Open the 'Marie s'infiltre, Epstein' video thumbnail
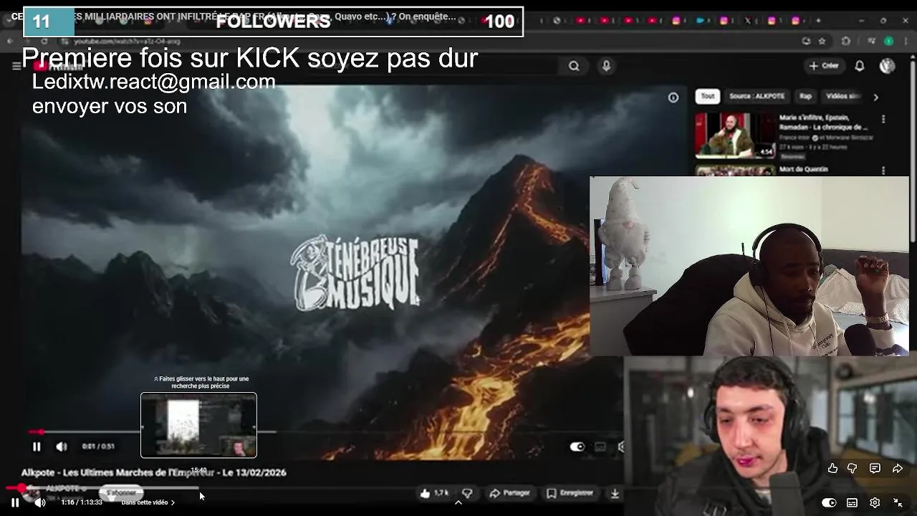Screen dimensions: 917x516 [735, 135]
